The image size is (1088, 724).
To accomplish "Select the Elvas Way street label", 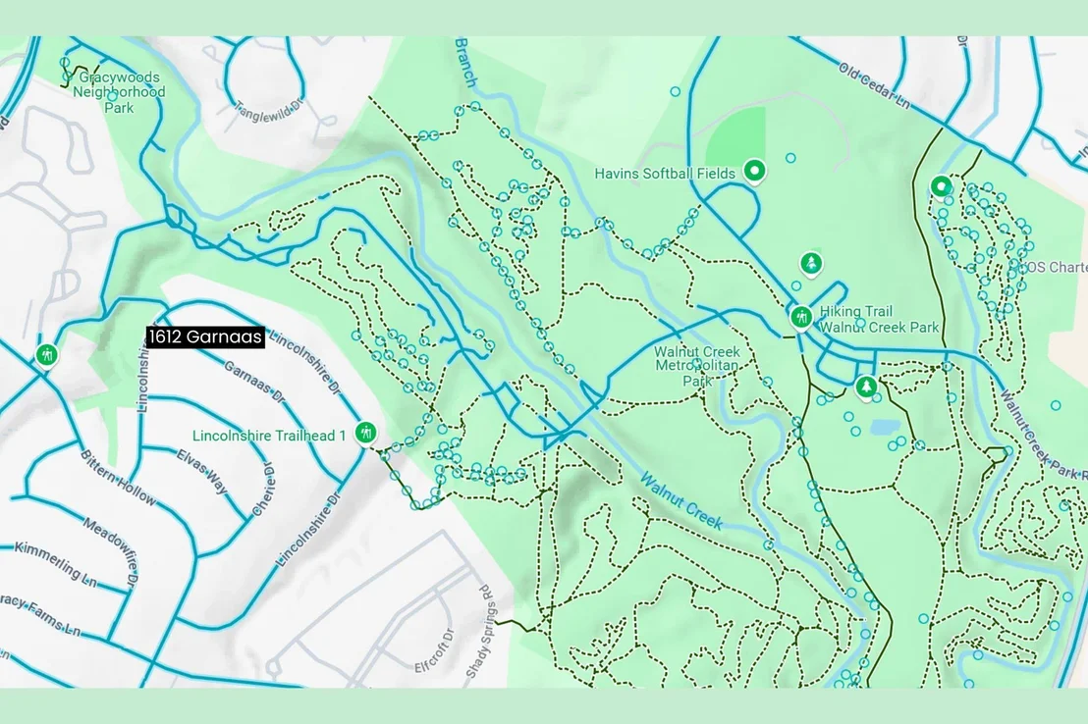I will [202, 471].
